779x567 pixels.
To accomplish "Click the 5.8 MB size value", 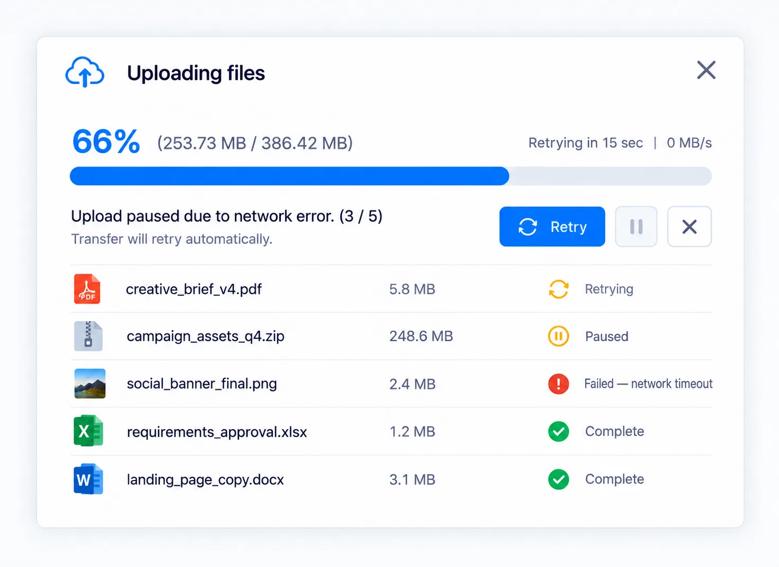I will tap(412, 289).
